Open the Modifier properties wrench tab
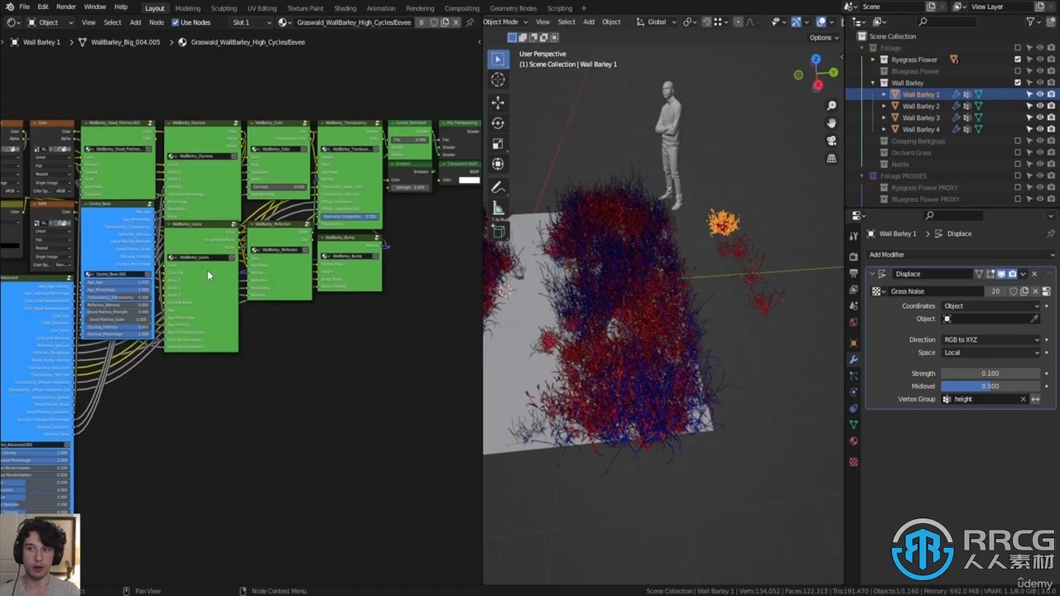Viewport: 1060px width, 596px height. point(854,359)
